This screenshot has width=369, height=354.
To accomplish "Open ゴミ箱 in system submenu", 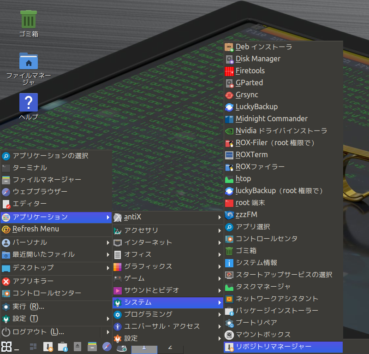I will point(283,251).
